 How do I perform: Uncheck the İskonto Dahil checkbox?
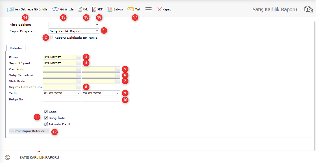[46, 124]
